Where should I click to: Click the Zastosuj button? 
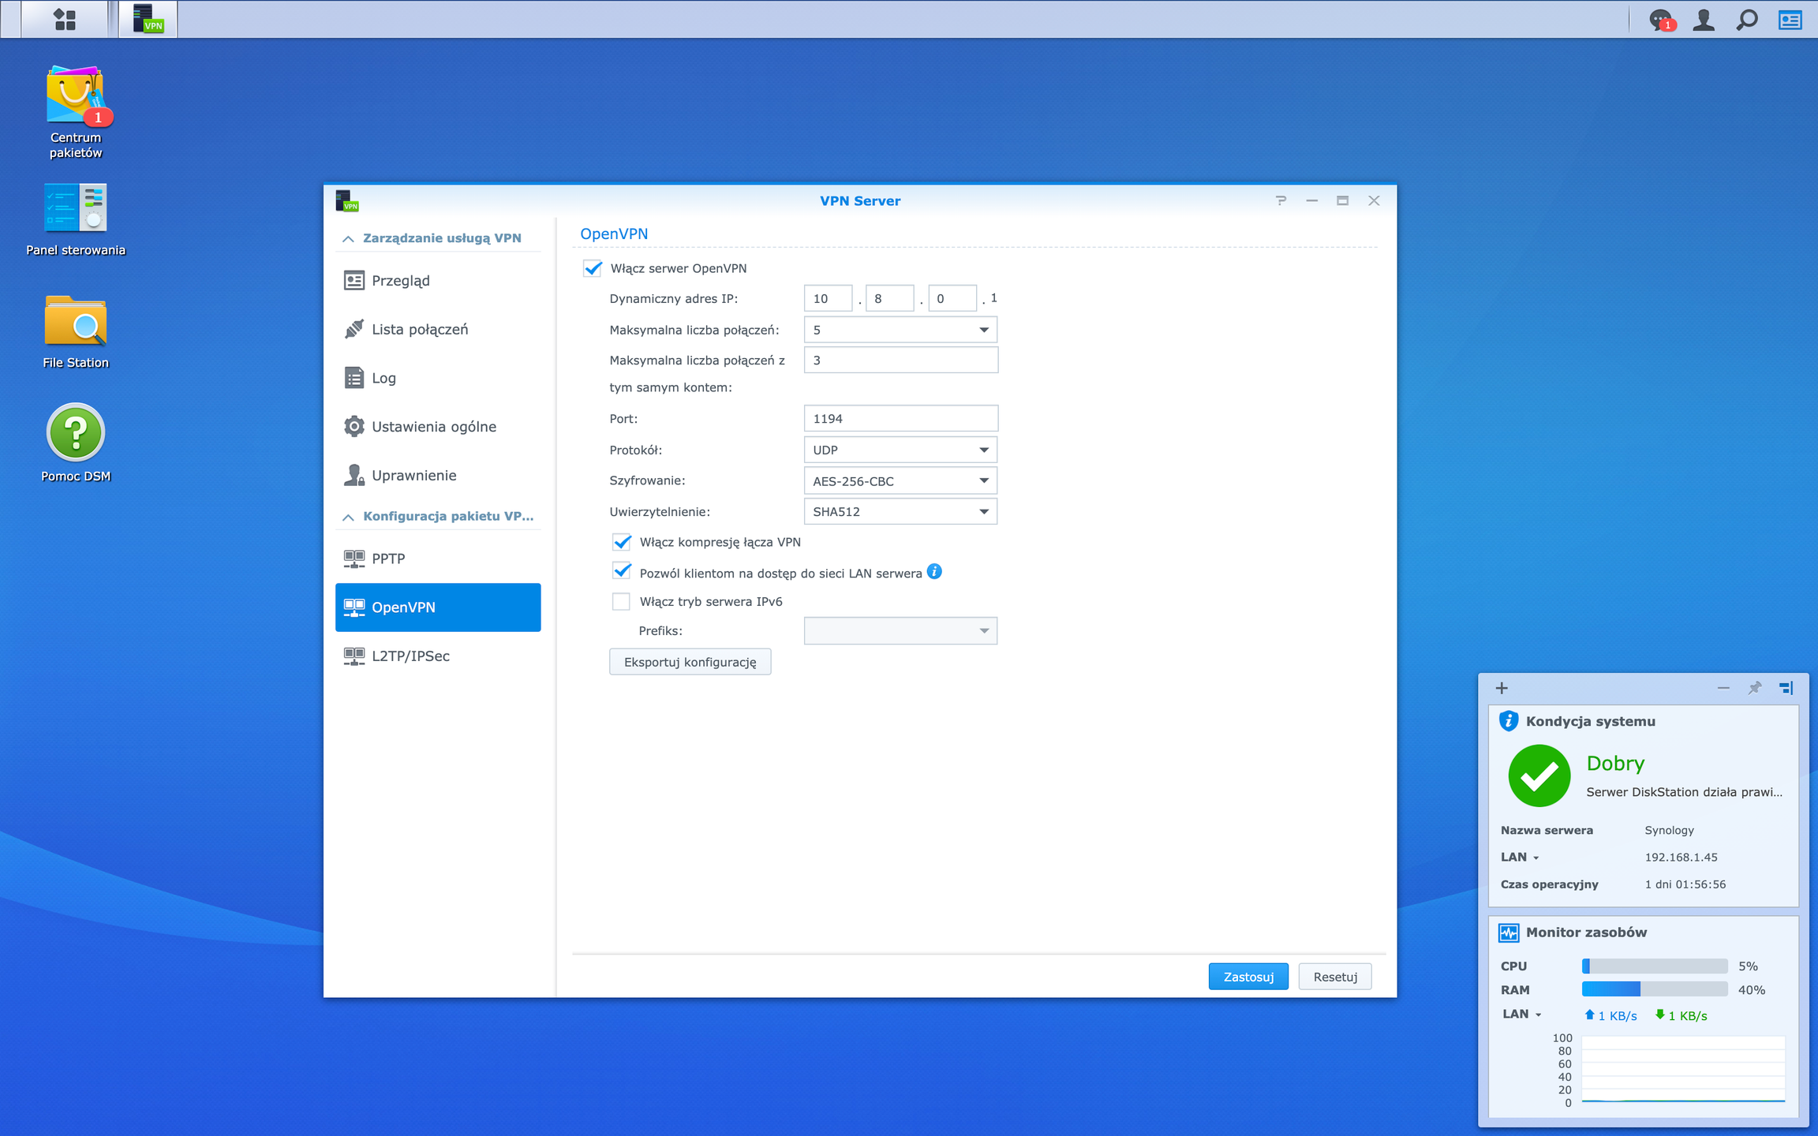click(1248, 977)
